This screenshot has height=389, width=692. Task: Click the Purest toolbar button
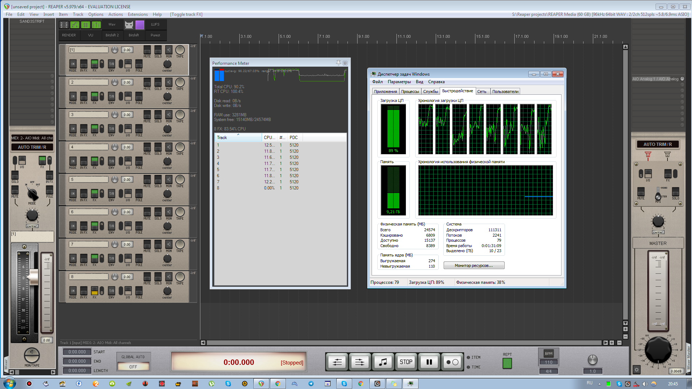[x=155, y=35]
